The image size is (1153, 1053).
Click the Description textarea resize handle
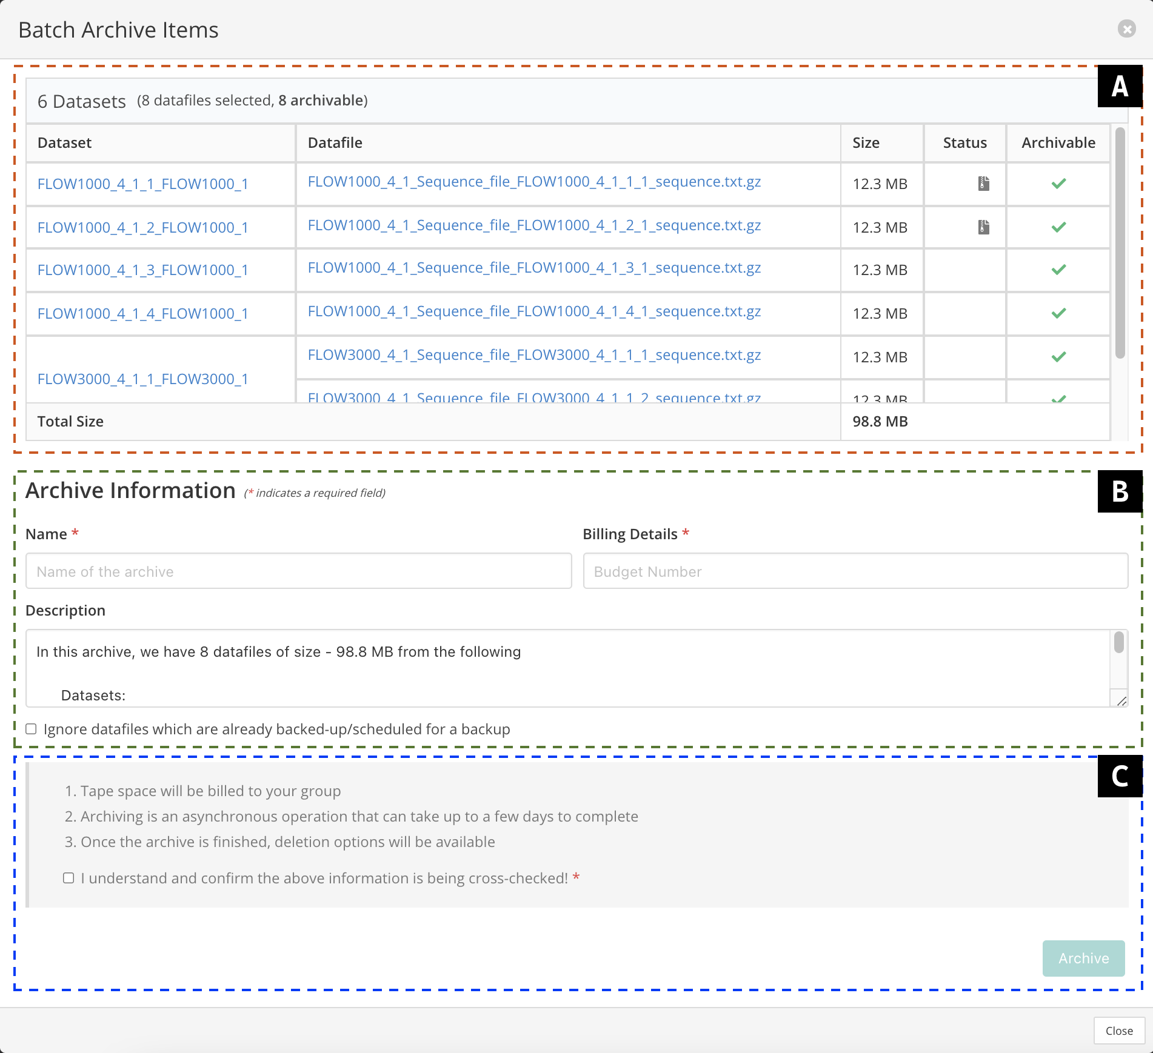pos(1121,700)
